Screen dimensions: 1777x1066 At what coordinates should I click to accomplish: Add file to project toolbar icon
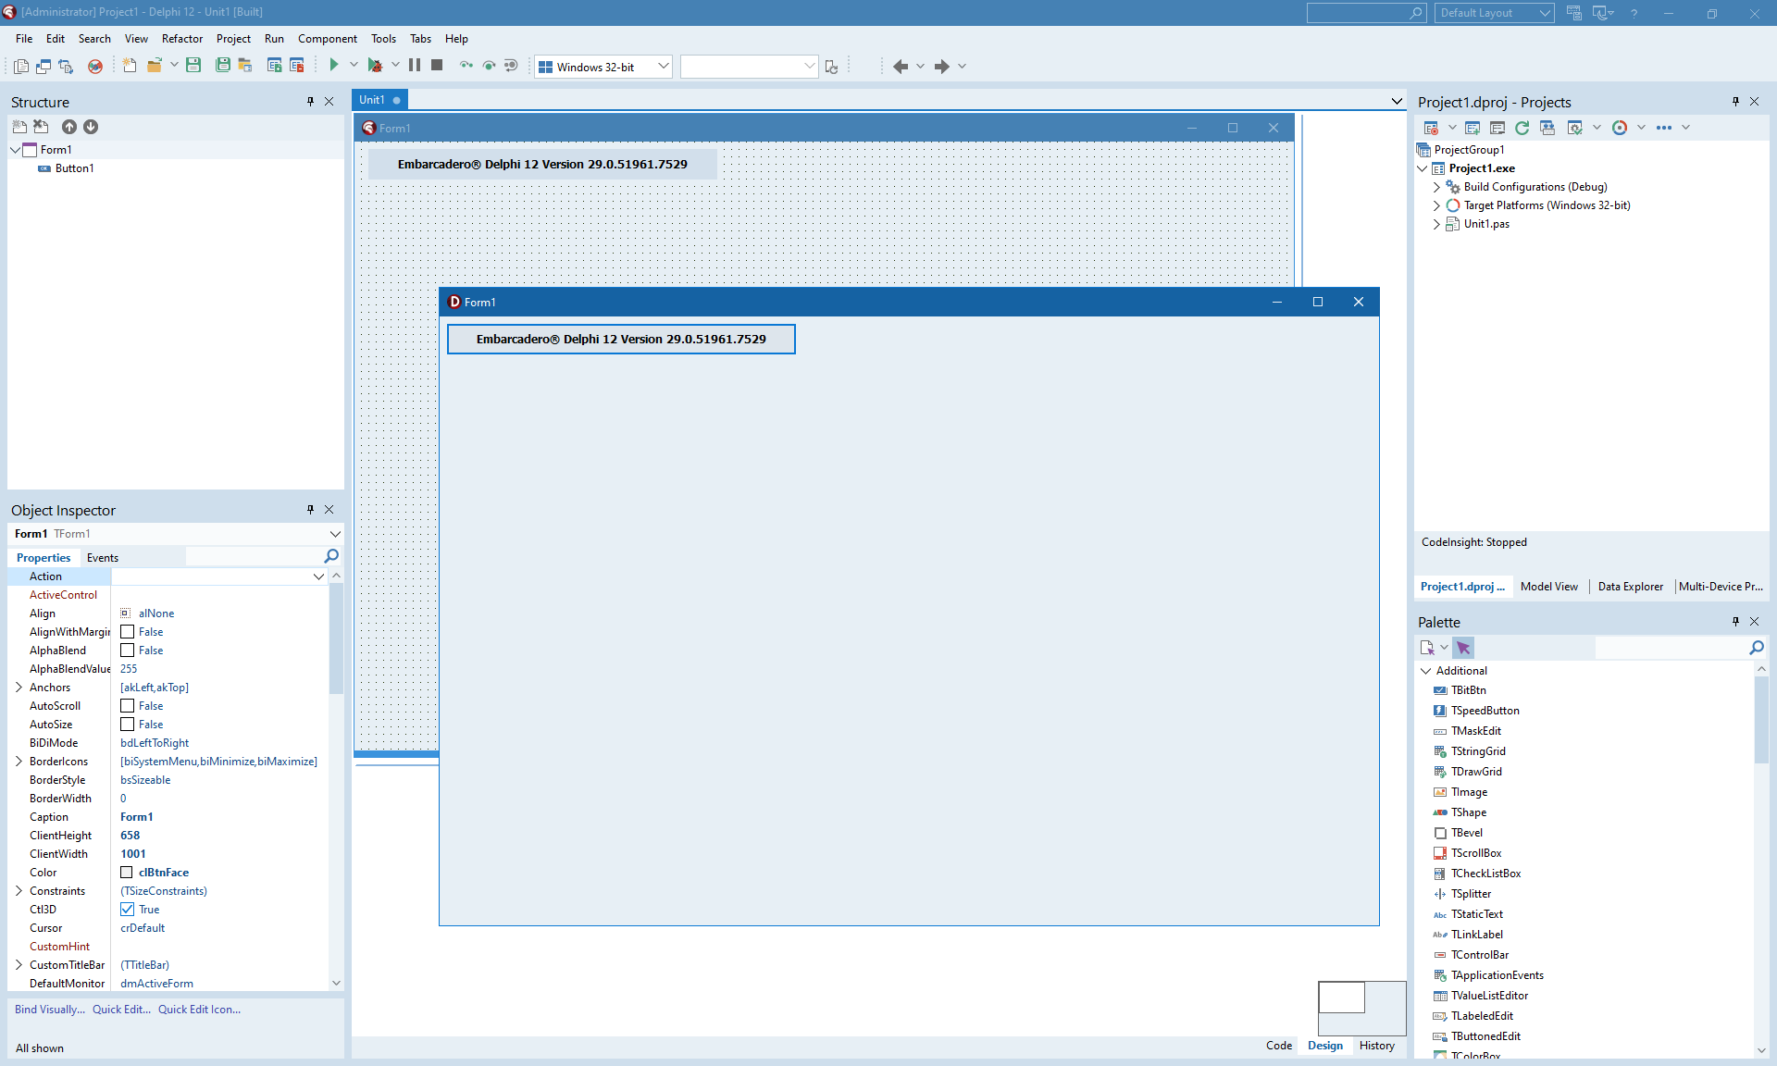pos(274,65)
